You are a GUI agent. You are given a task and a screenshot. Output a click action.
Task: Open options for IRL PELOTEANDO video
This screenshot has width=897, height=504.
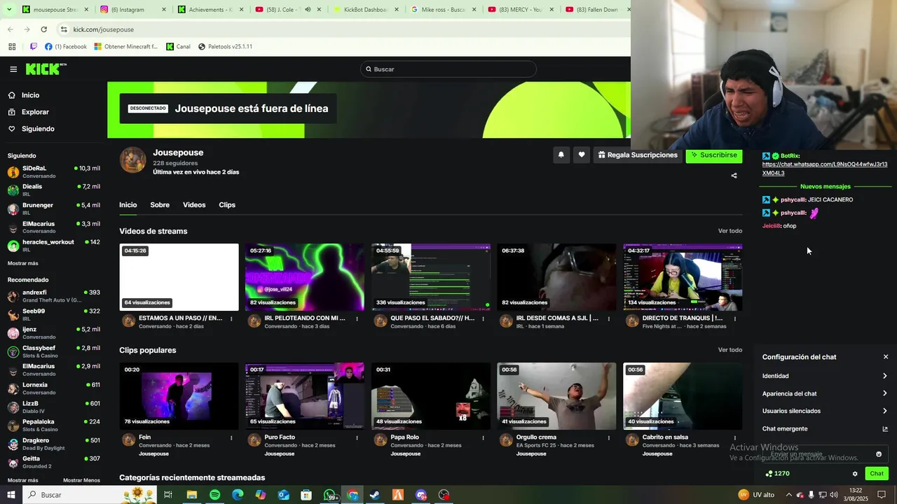[357, 318]
